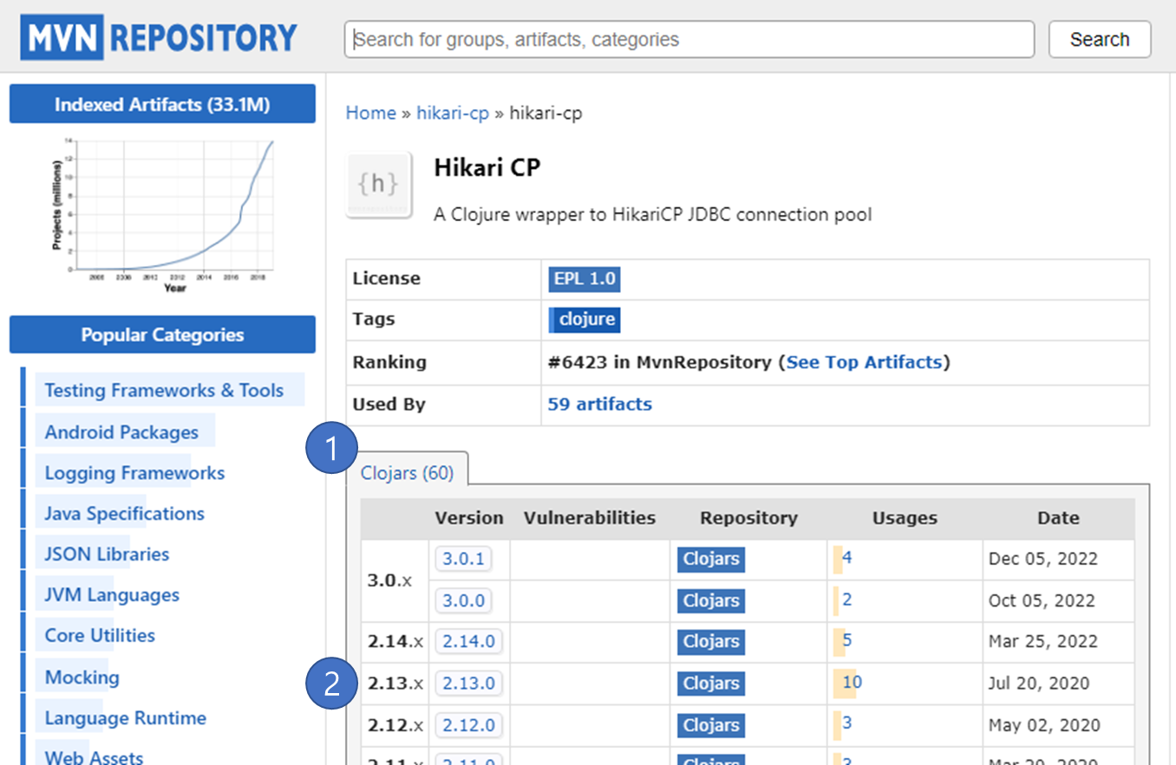Click the Repository column header
Image resolution: width=1176 pixels, height=765 pixels.
(748, 518)
